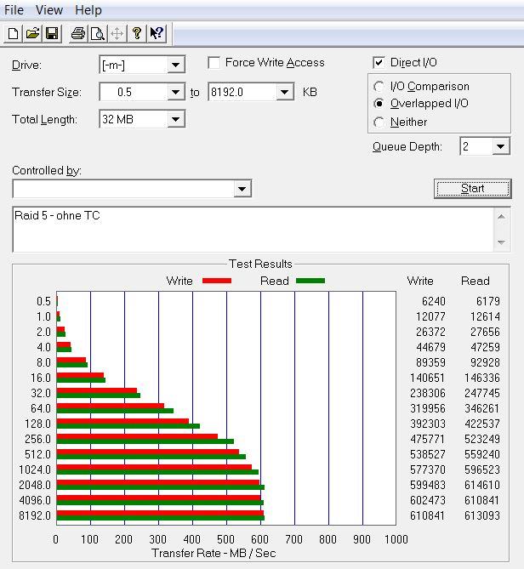Open Print Preview toolbar icon
524x569 pixels.
98,34
